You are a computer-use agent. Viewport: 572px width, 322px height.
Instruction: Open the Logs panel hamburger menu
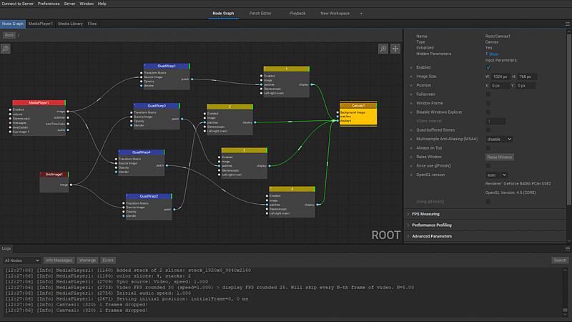click(568, 248)
